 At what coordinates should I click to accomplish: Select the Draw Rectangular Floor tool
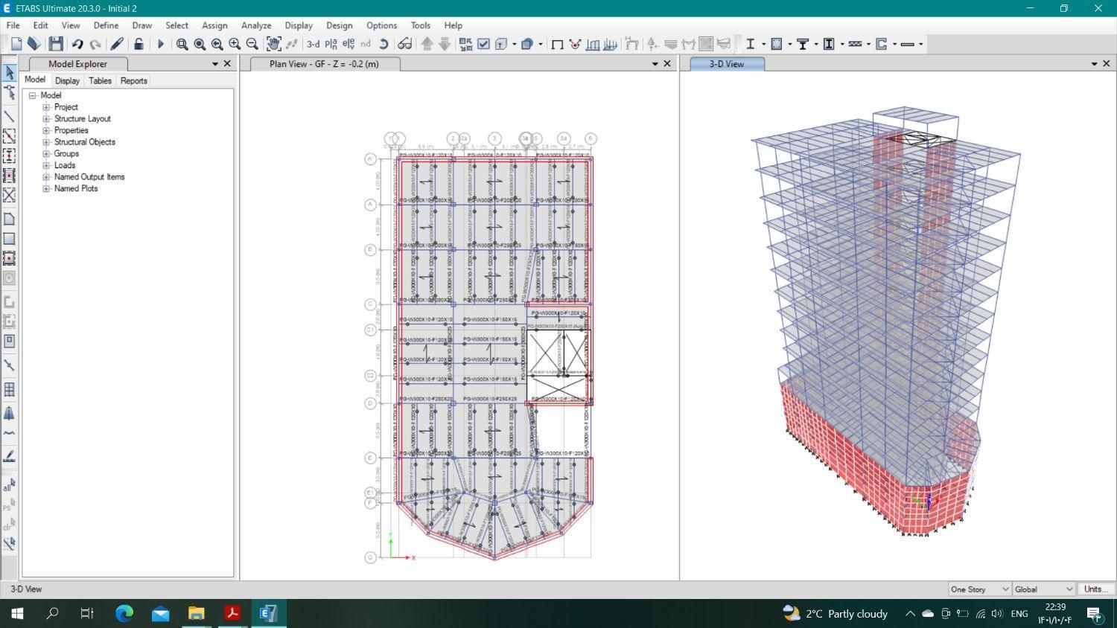[9, 239]
